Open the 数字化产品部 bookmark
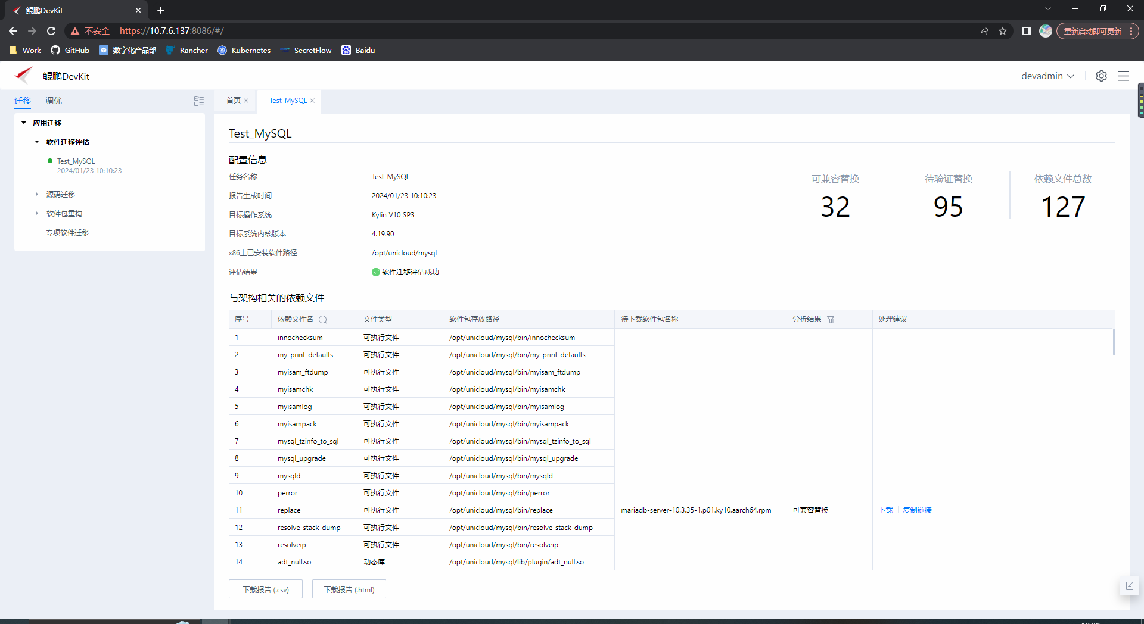 tap(128, 51)
